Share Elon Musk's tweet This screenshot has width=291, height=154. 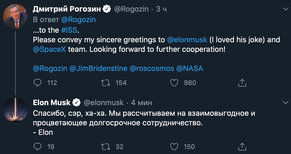tap(242, 146)
